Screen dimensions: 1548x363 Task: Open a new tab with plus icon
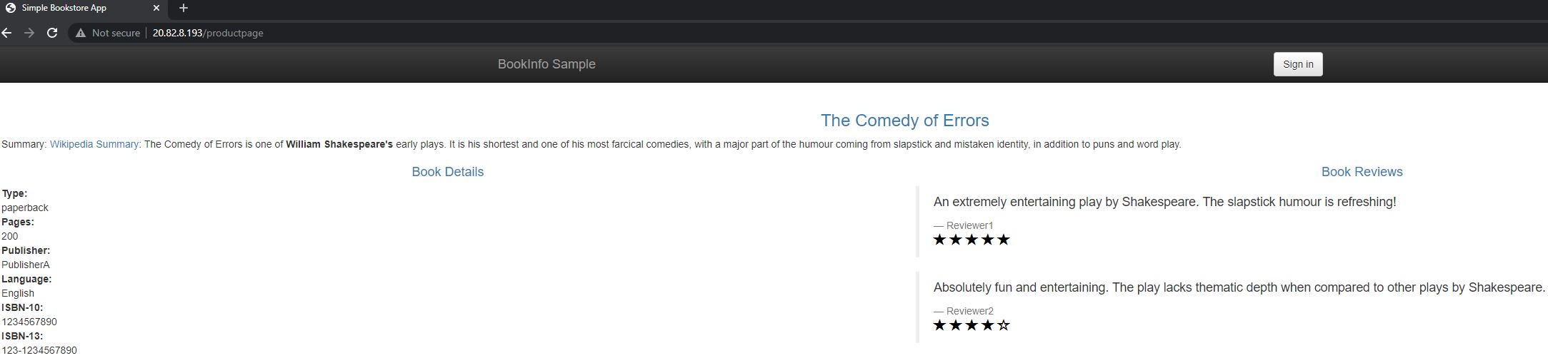[184, 8]
